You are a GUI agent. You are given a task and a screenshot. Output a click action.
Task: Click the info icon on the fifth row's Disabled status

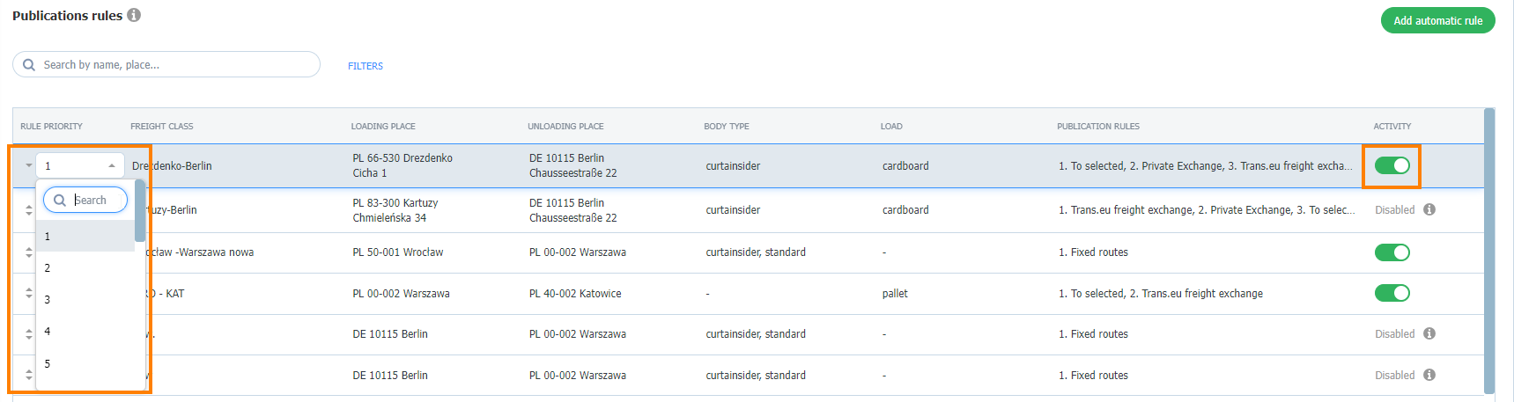[1429, 333]
